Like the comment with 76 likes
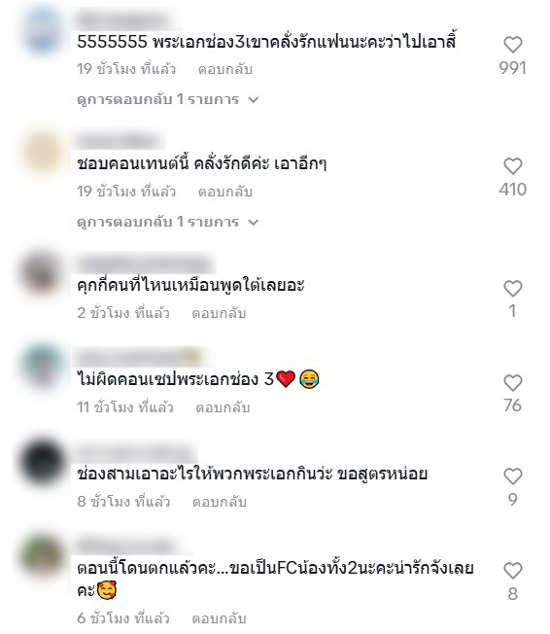 [513, 383]
